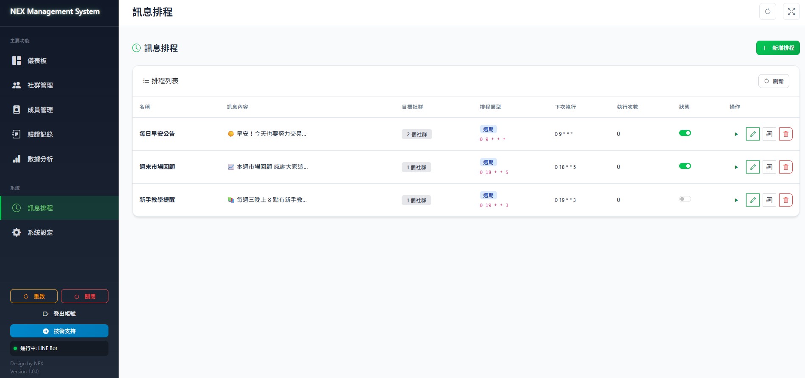This screenshot has width=805, height=378.
Task: Click the 排程列表 list heading
Action: click(161, 81)
